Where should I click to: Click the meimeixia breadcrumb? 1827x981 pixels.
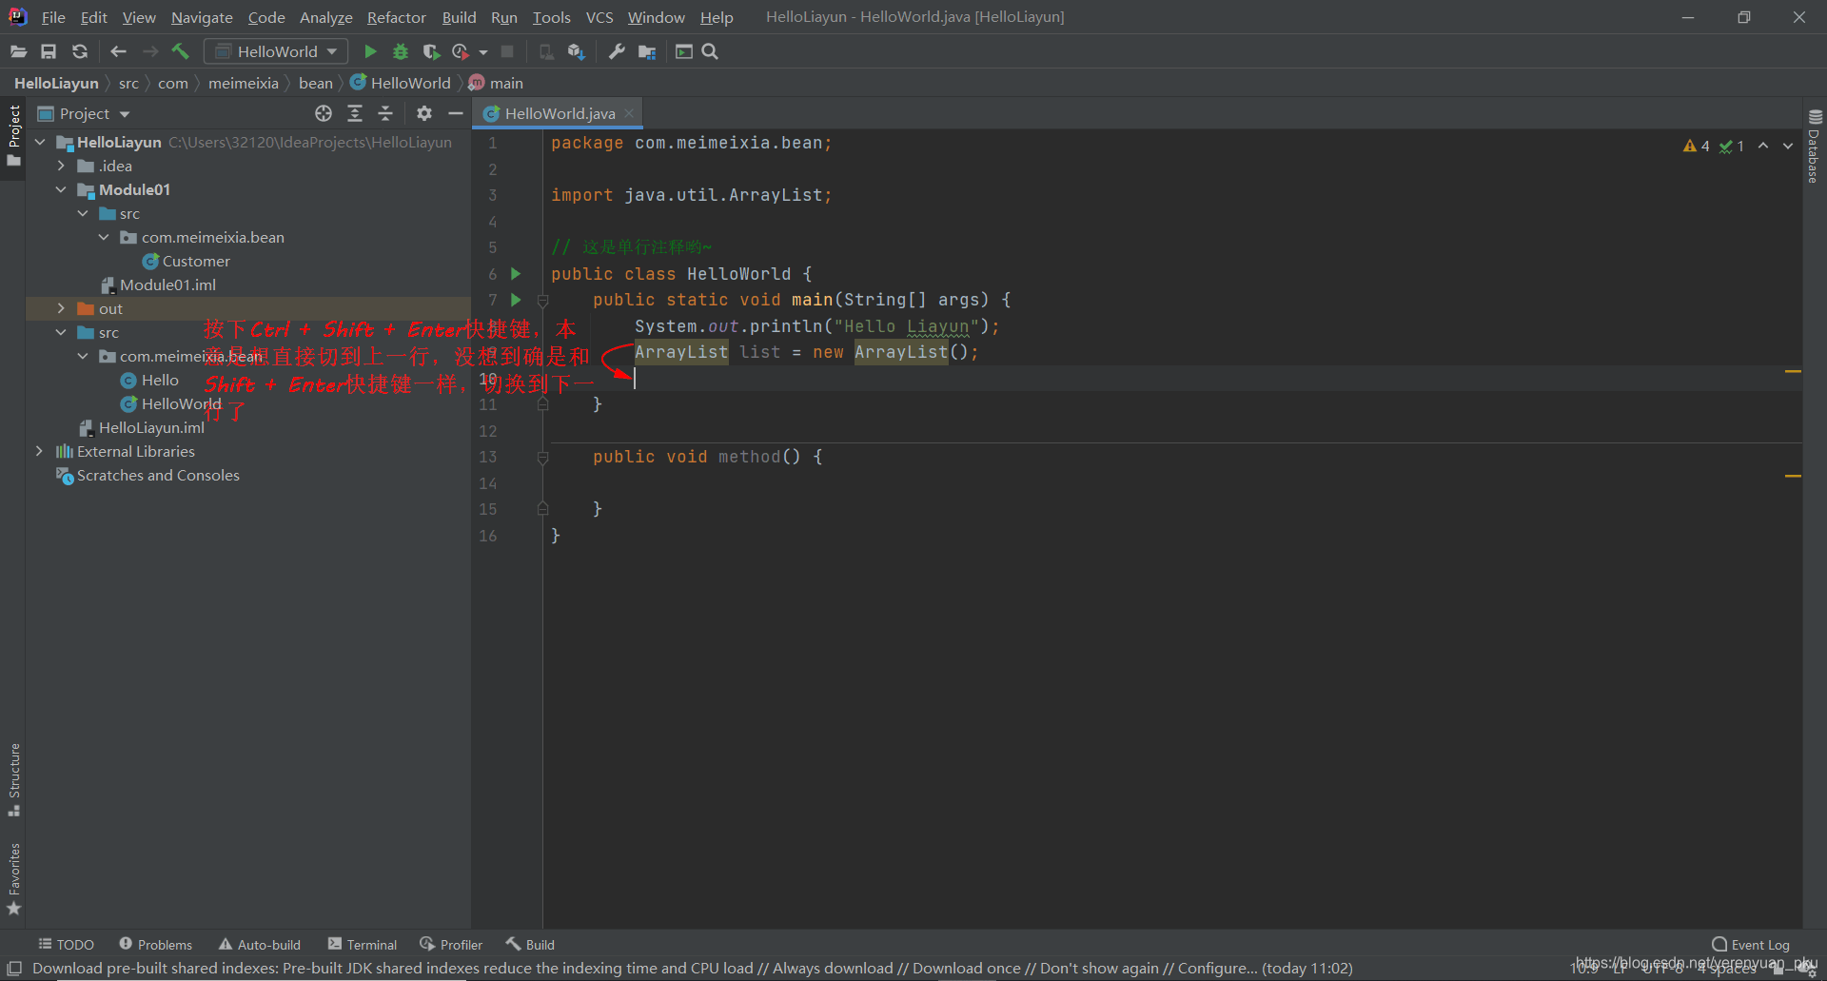pyautogui.click(x=244, y=83)
